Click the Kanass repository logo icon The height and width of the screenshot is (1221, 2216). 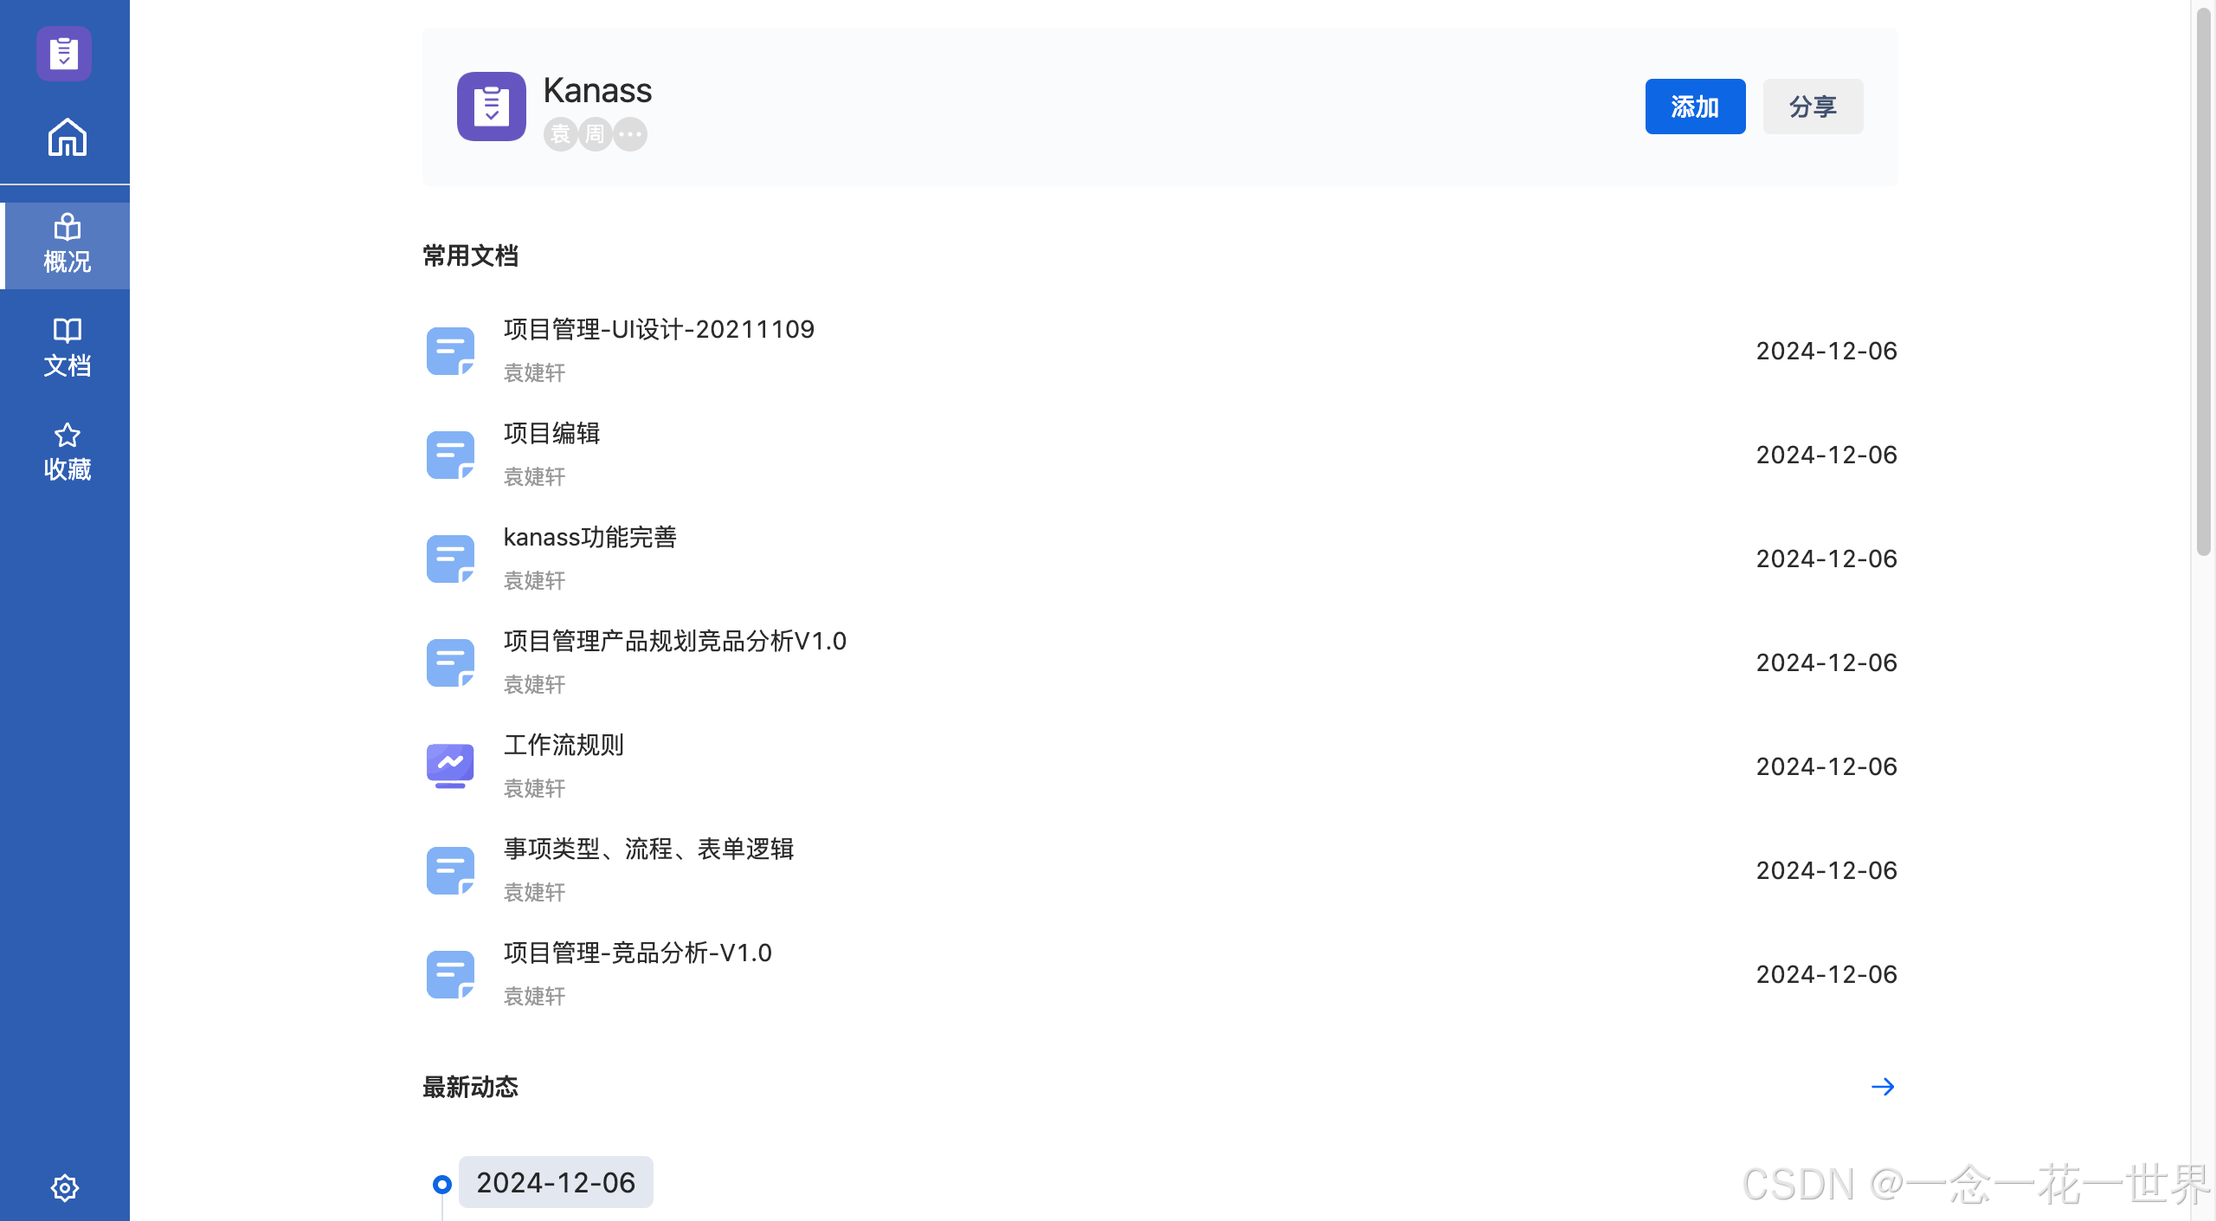coord(491,107)
